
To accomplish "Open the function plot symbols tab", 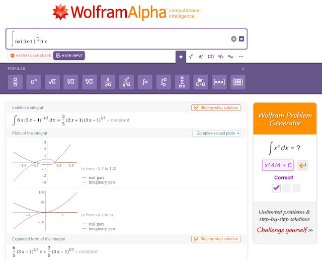I will coord(221,56).
